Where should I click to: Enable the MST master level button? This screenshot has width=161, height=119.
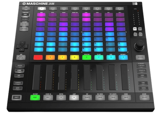(x=135, y=29)
